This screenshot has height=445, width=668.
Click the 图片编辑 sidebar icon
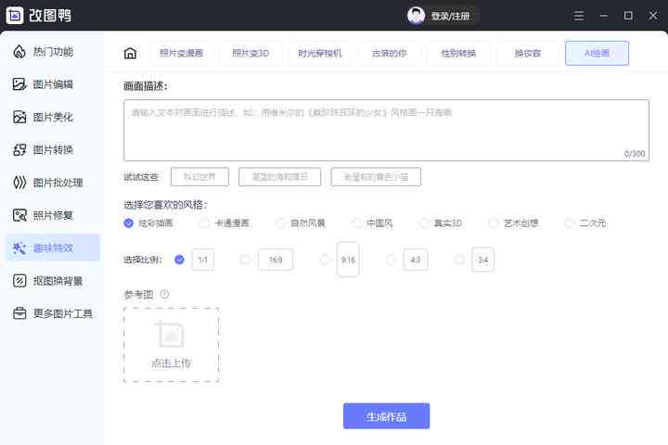[19, 83]
